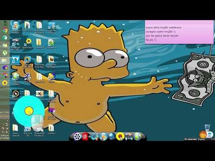Open the topmost Chrome icon in the vertical taskbar
This screenshot has height=161, width=215.
5,30
